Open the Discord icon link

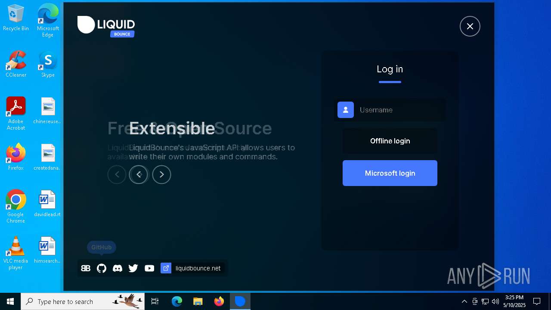click(x=117, y=268)
